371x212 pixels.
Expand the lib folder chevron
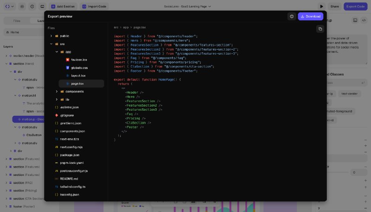(x=57, y=100)
